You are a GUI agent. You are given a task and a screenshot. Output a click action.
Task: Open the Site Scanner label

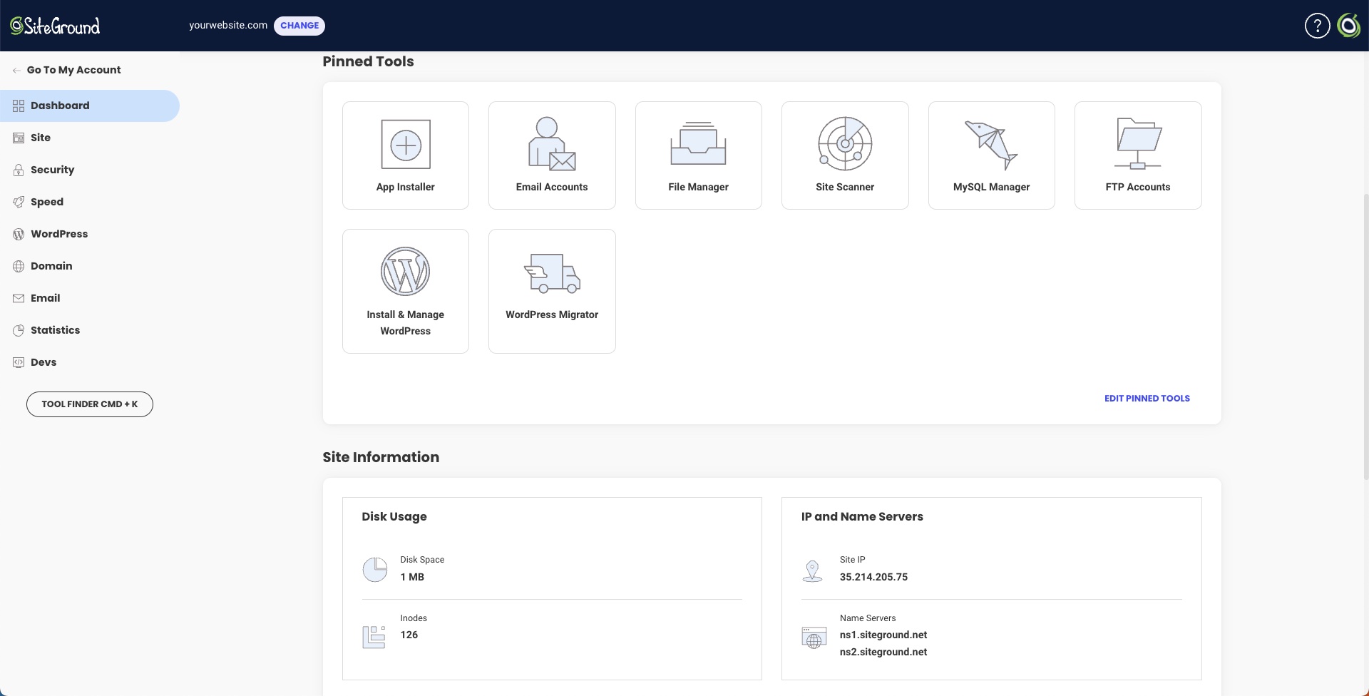click(x=845, y=187)
